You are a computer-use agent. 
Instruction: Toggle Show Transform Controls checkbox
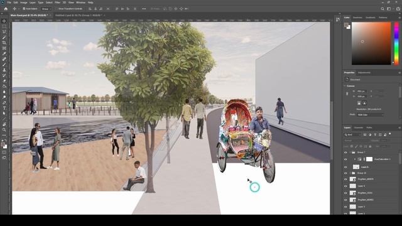click(57, 9)
